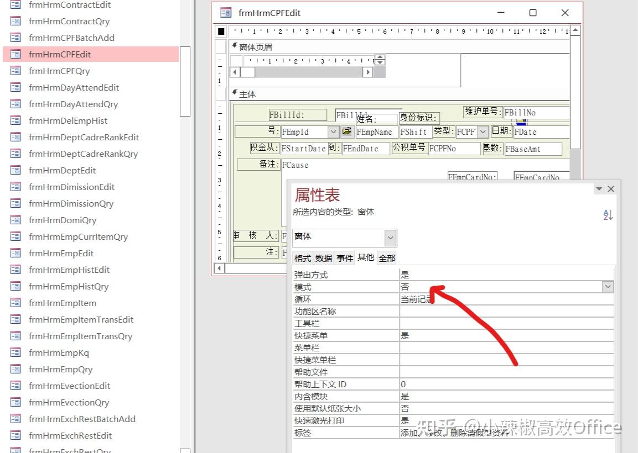The image size is (638, 453).
Task: Switch to the 全部 tab
Action: [386, 257]
